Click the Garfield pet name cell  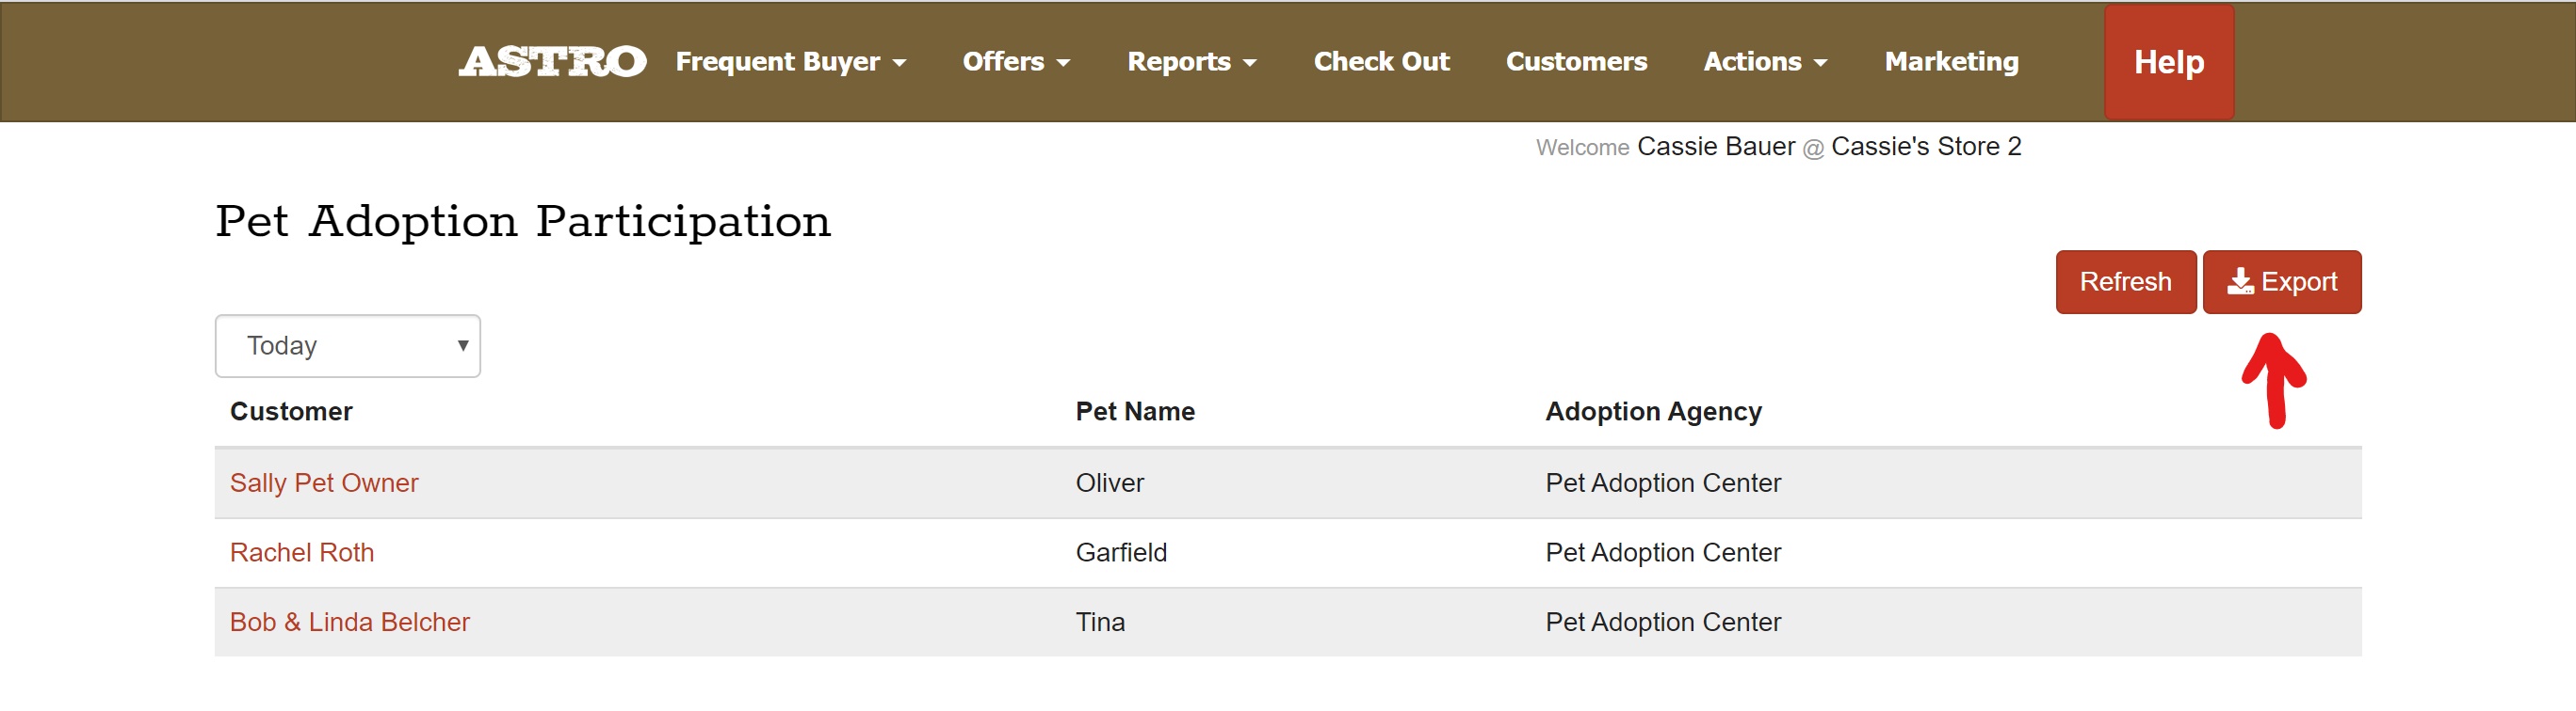tap(1121, 552)
